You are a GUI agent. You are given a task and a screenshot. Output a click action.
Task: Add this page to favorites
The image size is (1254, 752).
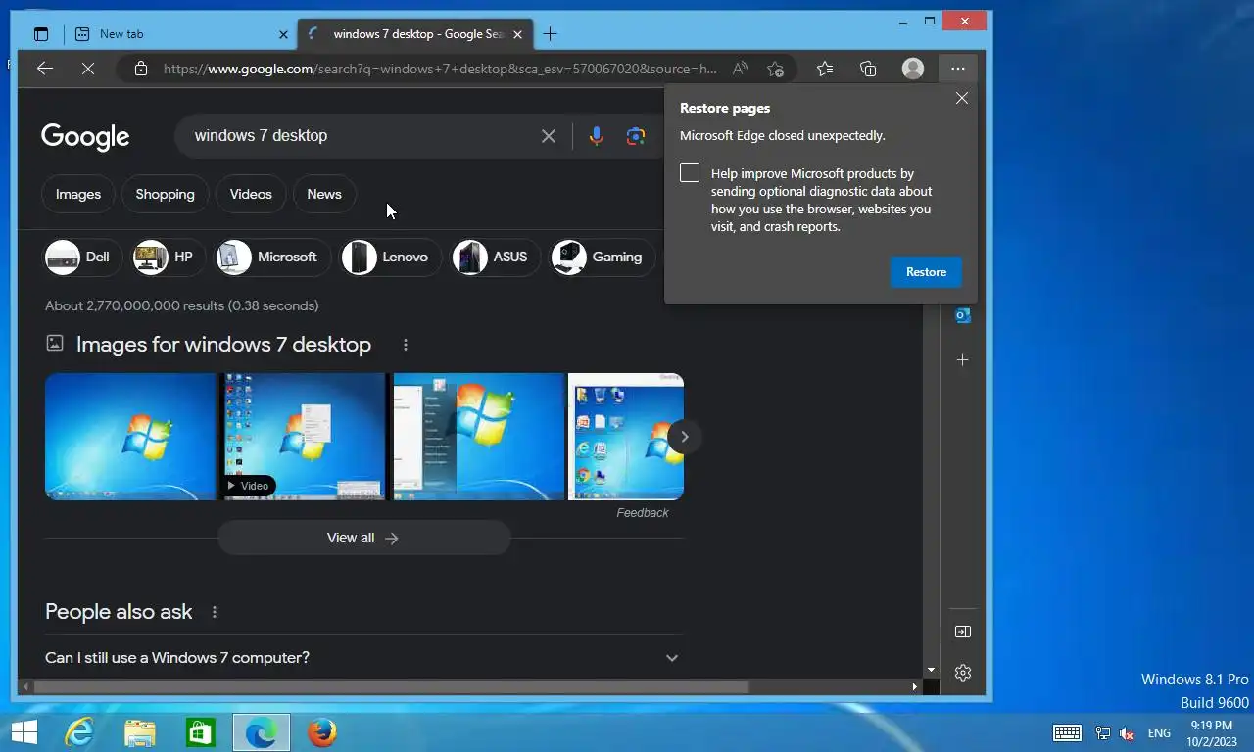775,69
